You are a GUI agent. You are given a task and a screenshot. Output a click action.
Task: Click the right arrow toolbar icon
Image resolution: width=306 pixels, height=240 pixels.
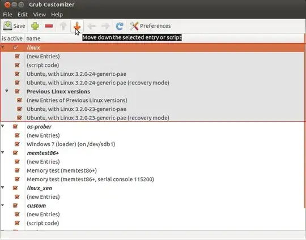[x=105, y=26]
